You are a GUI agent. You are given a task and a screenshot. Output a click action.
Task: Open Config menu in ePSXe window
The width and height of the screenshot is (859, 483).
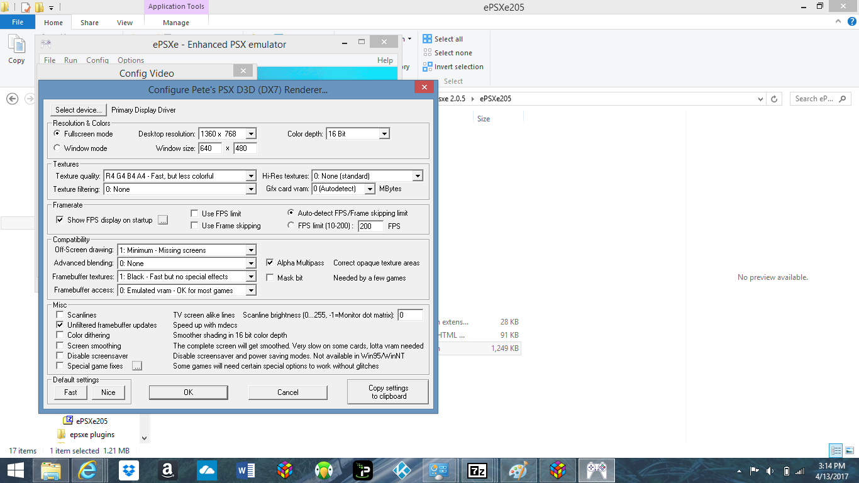point(97,60)
